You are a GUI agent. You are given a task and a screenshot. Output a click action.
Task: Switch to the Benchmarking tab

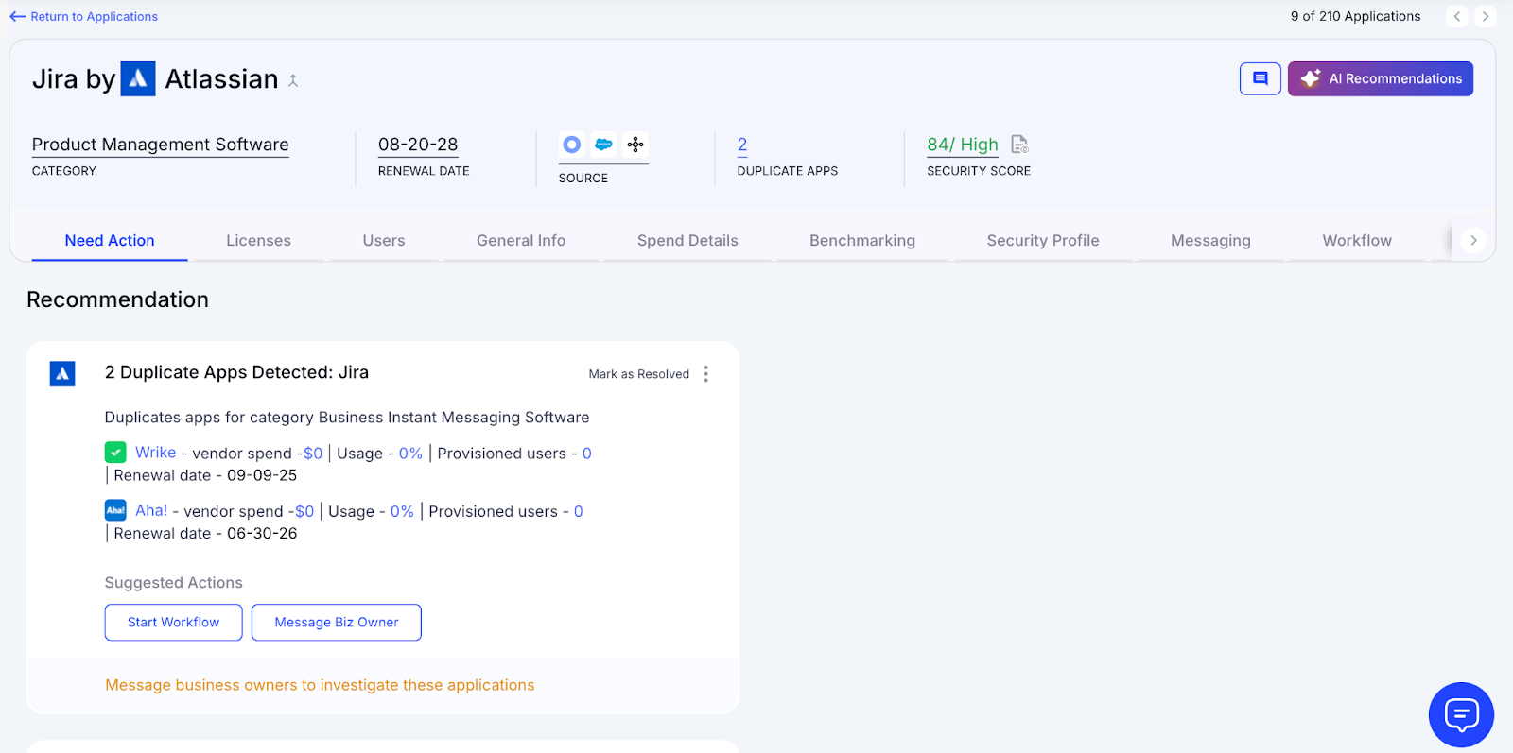(x=862, y=240)
